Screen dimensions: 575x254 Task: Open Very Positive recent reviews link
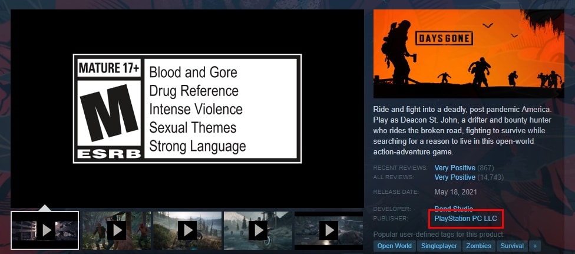[455, 168]
